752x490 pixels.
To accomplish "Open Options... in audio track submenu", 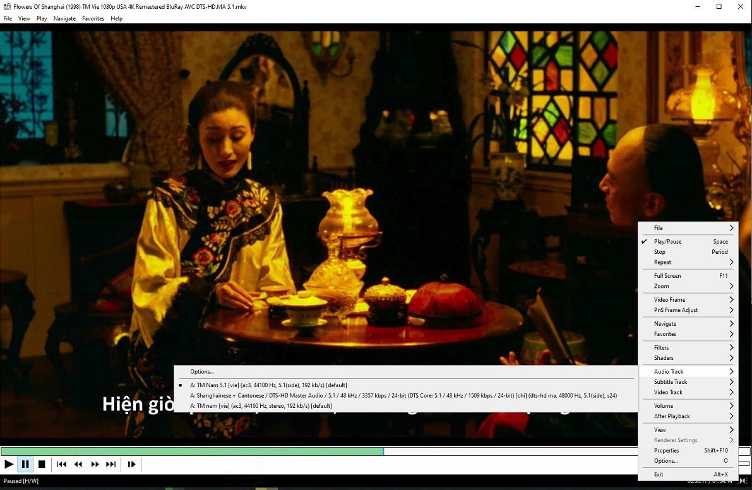I will (406, 371).
